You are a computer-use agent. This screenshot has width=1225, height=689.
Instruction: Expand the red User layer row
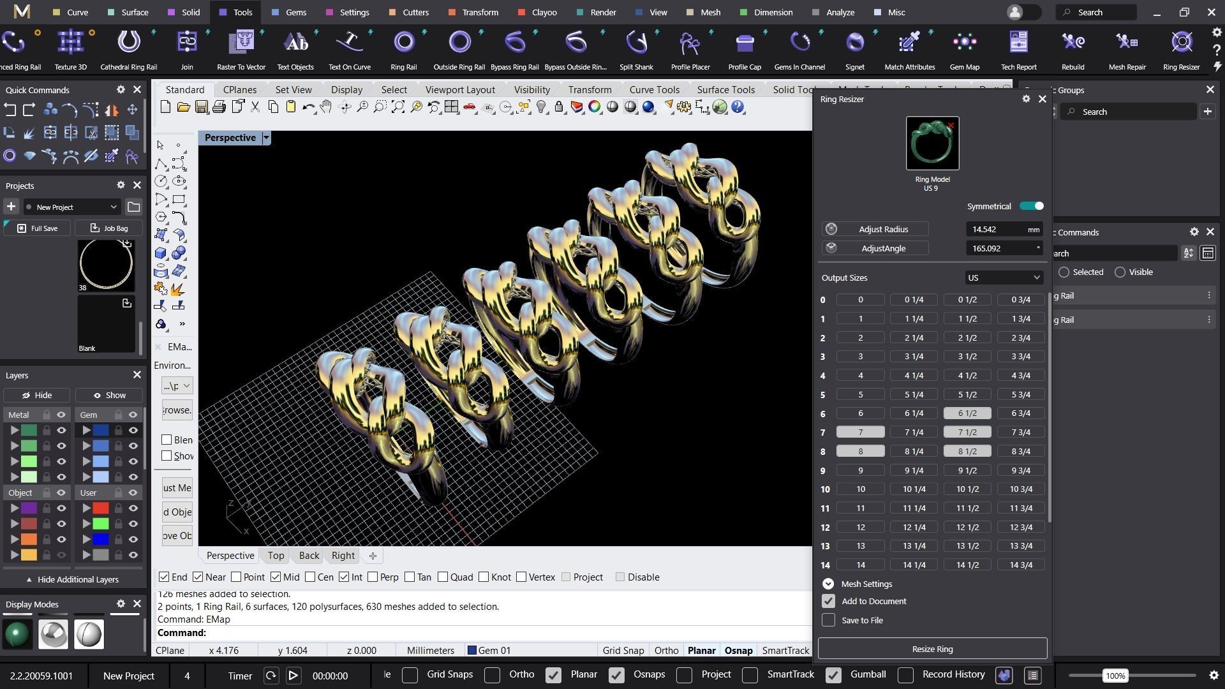tap(86, 508)
